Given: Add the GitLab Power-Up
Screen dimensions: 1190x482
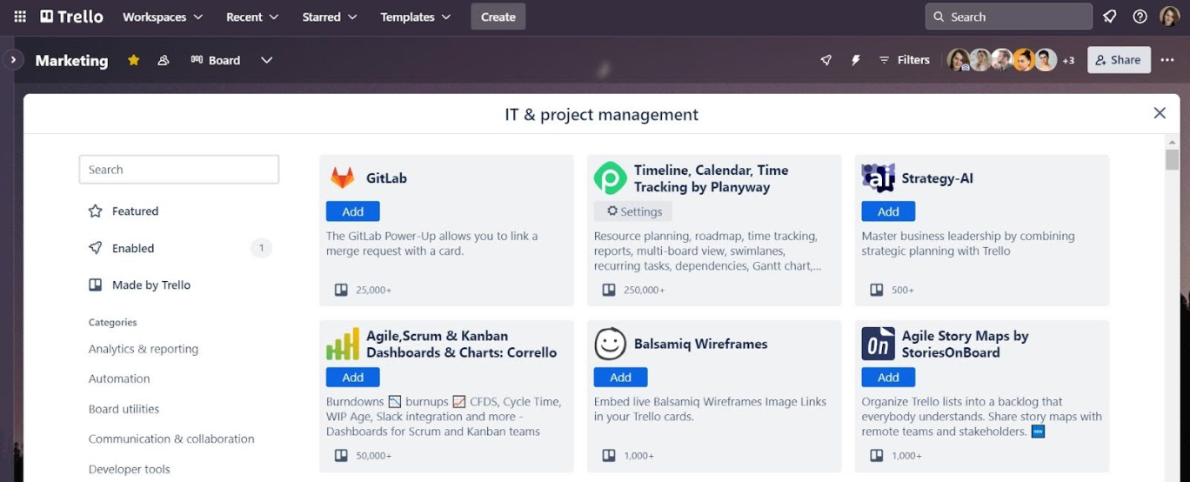Looking at the screenshot, I should [352, 211].
